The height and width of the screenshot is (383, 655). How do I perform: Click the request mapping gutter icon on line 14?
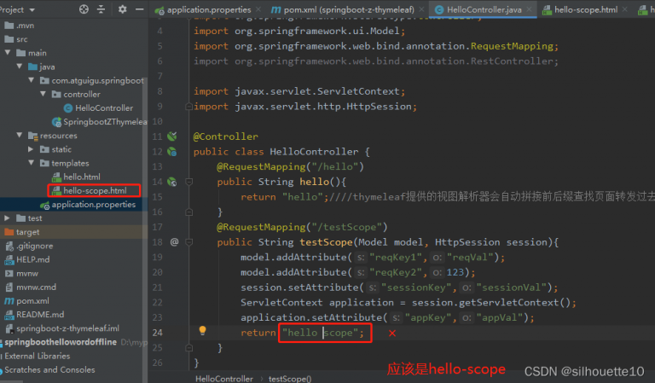tap(171, 182)
